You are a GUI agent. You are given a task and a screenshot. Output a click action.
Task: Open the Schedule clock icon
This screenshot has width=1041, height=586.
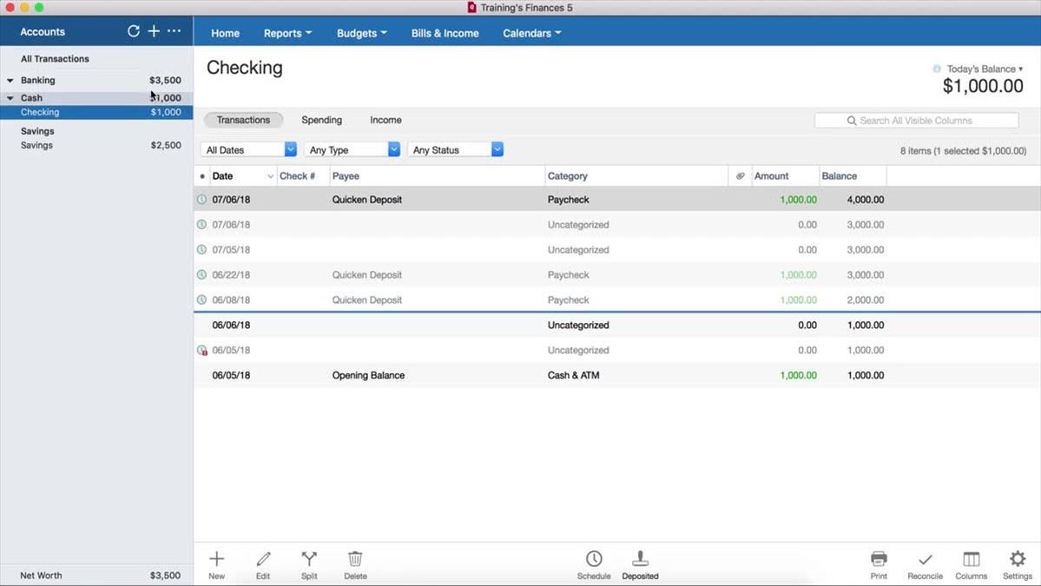[594, 559]
